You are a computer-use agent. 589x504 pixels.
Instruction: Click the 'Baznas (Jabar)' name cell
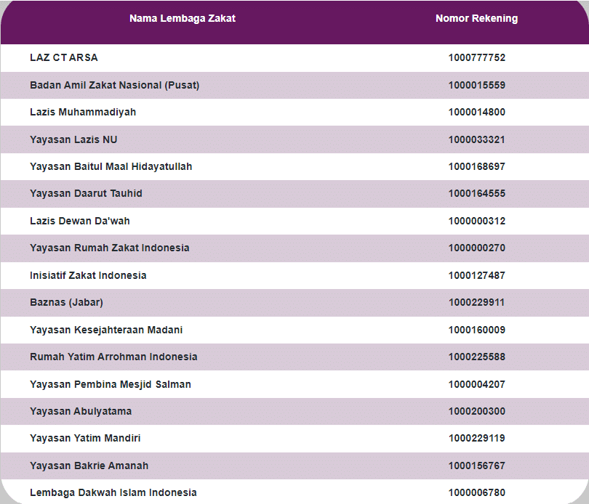(66, 303)
